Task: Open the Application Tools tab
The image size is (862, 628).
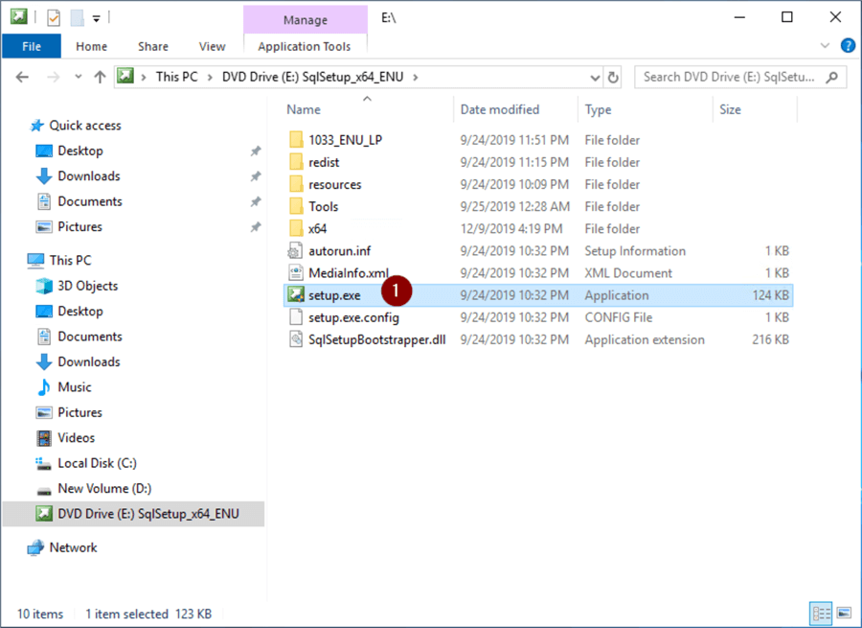Action: 305,46
